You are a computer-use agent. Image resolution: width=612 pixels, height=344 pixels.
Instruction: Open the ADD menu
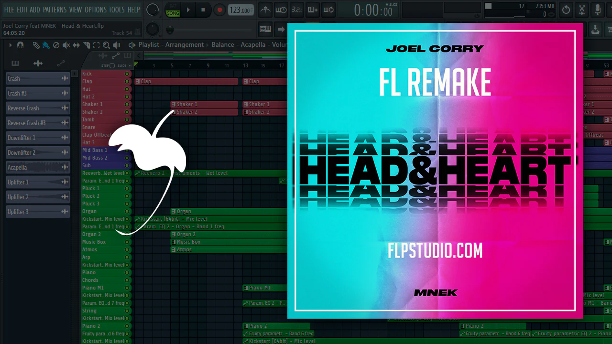35,10
